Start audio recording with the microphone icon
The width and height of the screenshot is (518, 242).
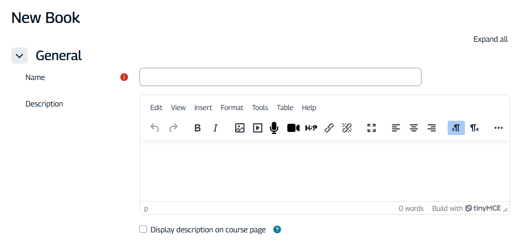click(274, 128)
